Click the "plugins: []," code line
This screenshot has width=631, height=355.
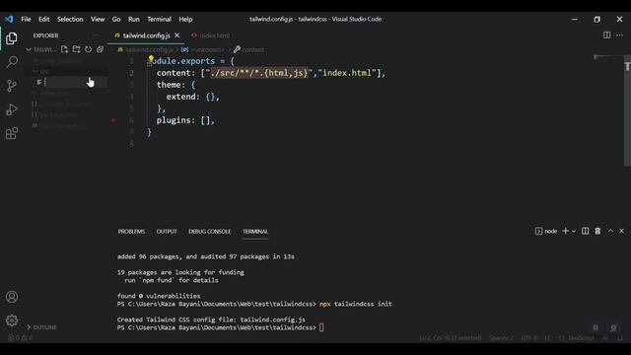click(x=185, y=120)
